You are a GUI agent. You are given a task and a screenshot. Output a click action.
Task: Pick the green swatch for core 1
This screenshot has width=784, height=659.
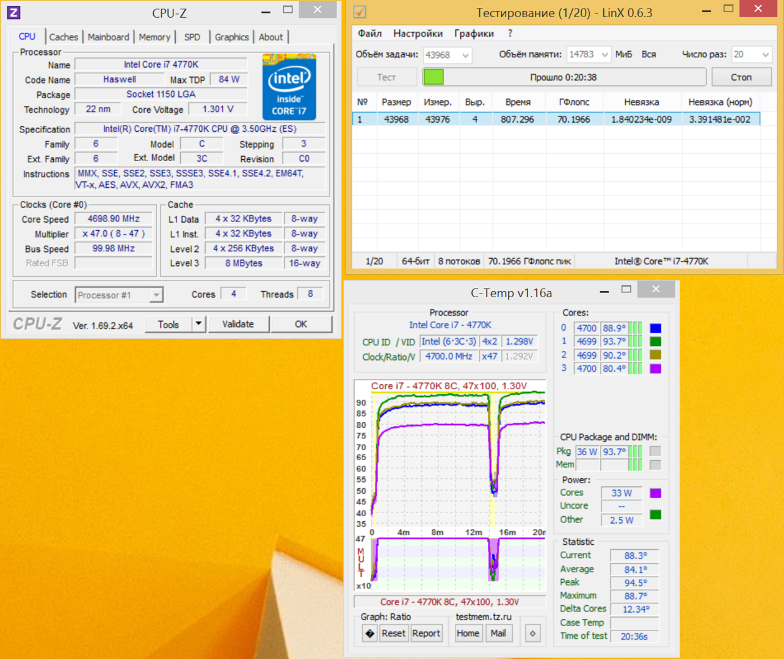click(655, 342)
